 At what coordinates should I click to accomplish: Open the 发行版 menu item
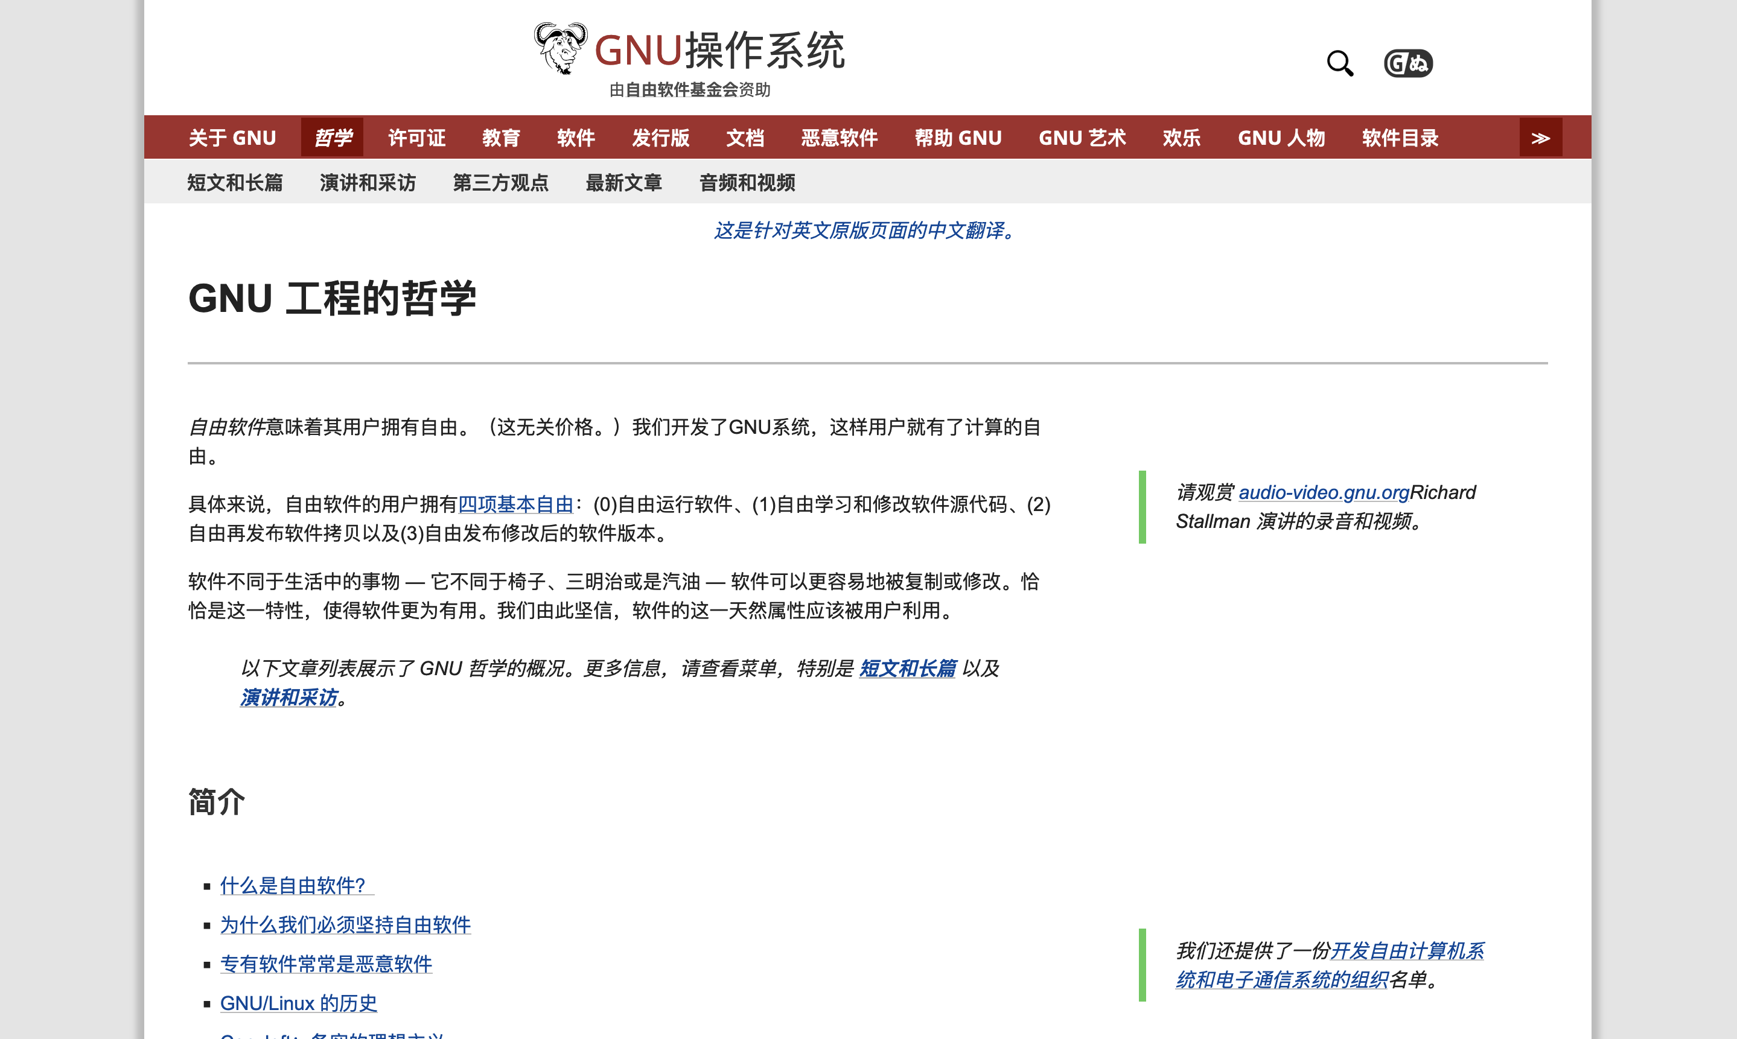pyautogui.click(x=661, y=137)
